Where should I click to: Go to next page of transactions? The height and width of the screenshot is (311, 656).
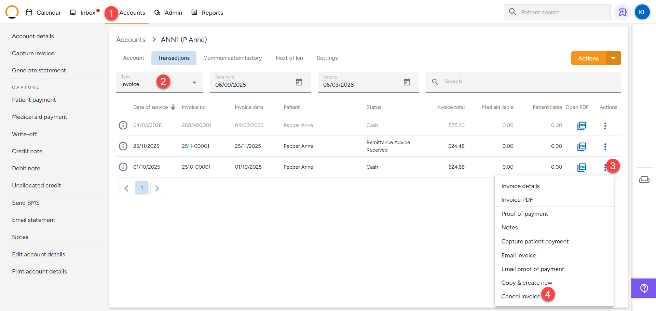[x=157, y=188]
